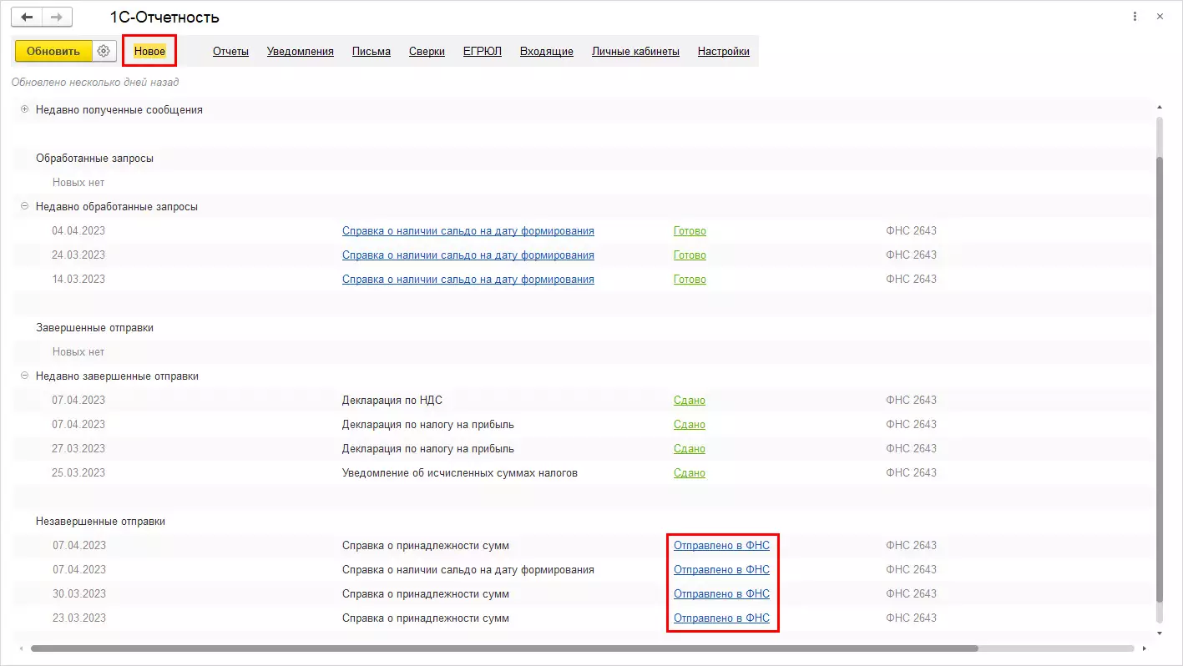
Task: Click the horizontal scrollbar left arrow
Action: (23, 648)
